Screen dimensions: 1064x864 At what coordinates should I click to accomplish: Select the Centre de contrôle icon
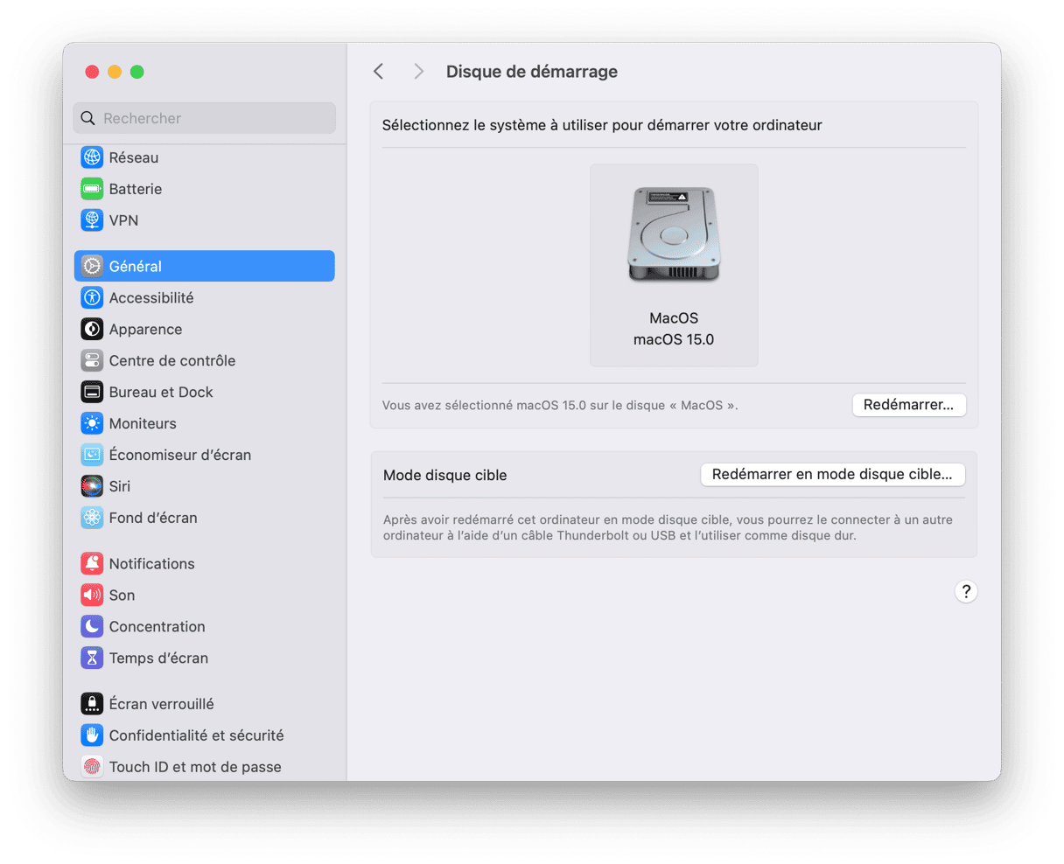click(92, 360)
